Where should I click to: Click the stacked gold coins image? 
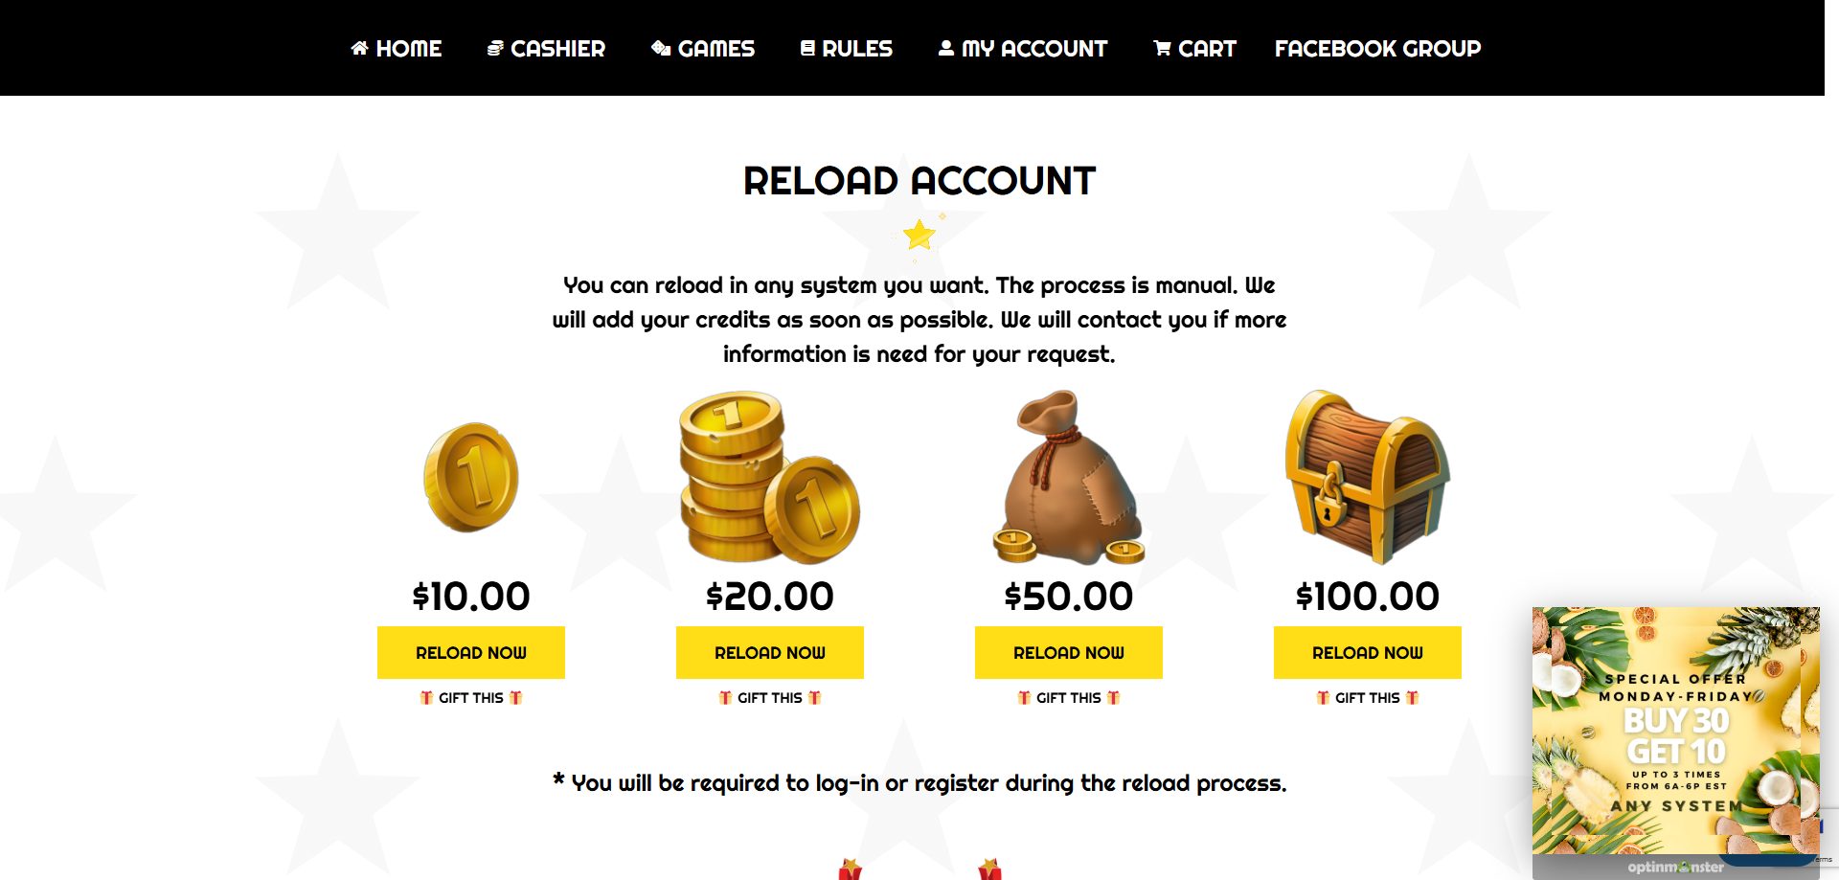tap(769, 477)
